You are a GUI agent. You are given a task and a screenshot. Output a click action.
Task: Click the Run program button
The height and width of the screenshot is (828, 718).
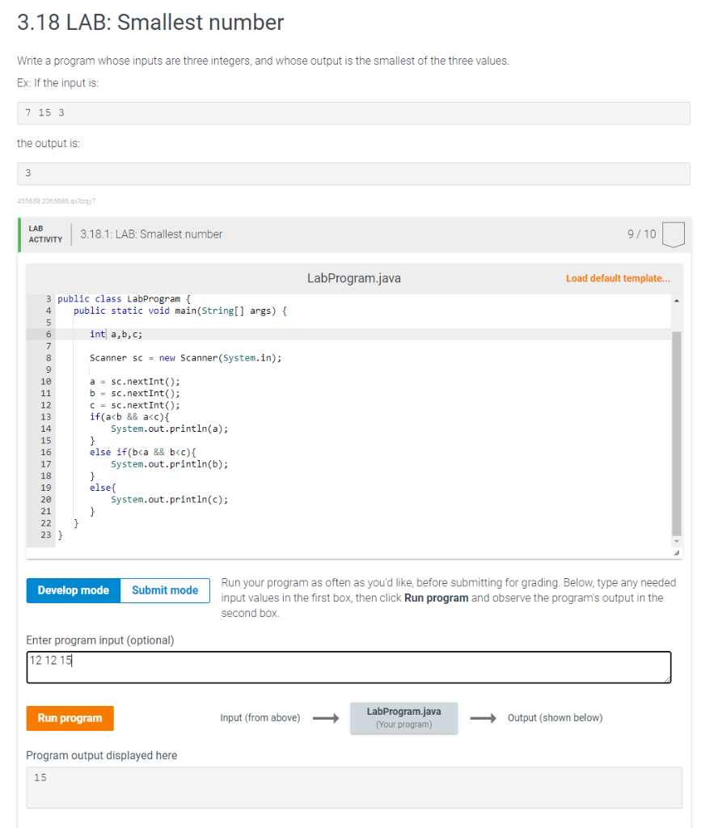coord(70,717)
